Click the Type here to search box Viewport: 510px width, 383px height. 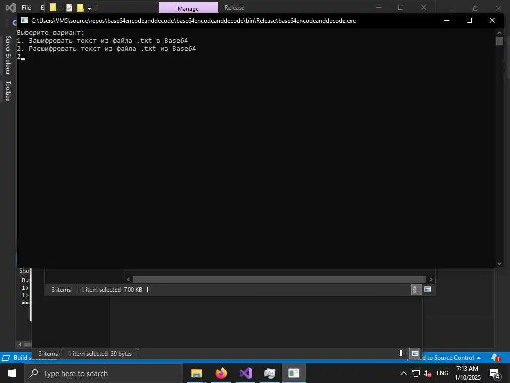[x=104, y=373]
